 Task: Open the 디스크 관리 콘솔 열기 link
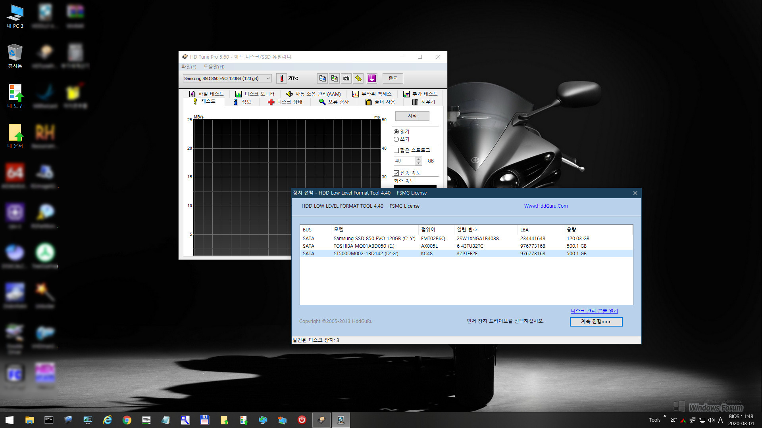[594, 311]
